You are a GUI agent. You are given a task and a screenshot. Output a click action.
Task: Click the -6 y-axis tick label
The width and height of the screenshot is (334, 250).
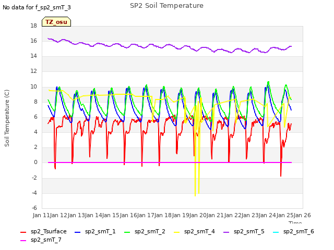pyautogui.click(x=34, y=208)
